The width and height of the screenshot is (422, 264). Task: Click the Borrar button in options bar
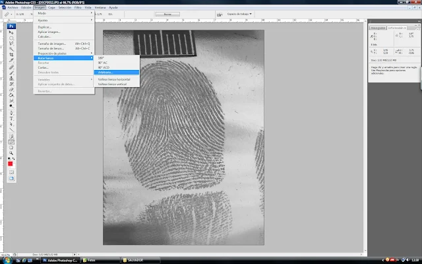(x=167, y=14)
